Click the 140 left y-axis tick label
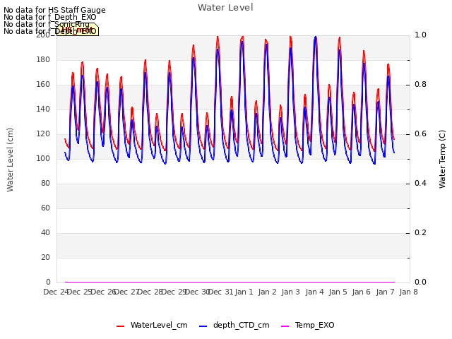This screenshot has height=339, width=452. point(43,109)
